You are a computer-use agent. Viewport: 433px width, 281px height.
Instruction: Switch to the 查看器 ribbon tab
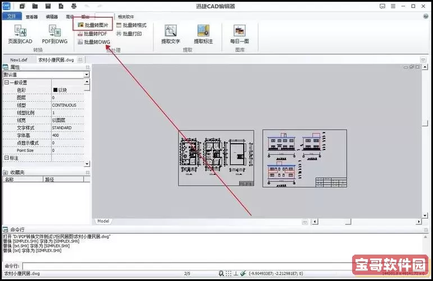pos(32,17)
